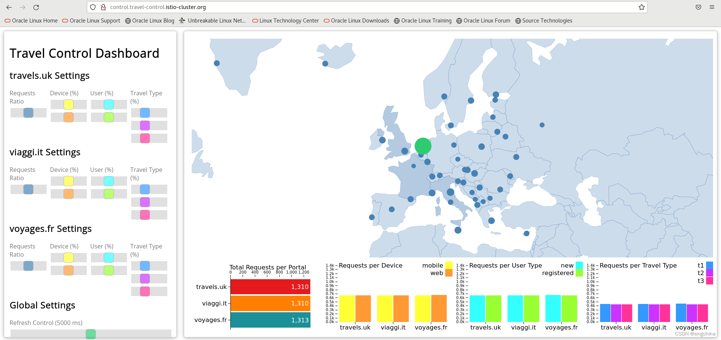Image resolution: width=721 pixels, height=340 pixels.
Task: Click travels.uk orange web device slider
Action: [68, 117]
